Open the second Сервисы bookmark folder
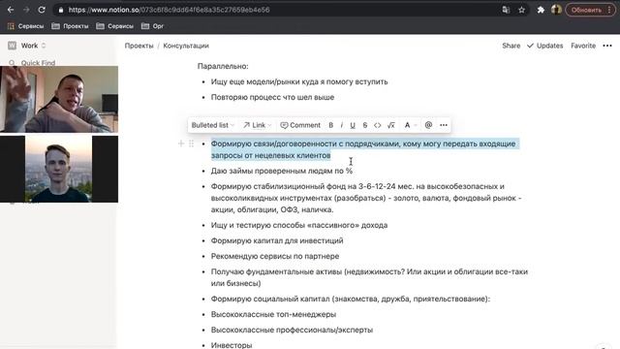The height and width of the screenshot is (349, 620). click(x=115, y=26)
